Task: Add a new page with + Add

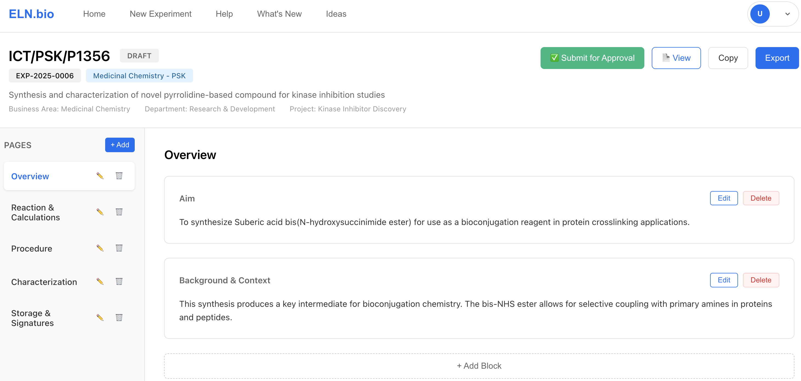Action: (x=120, y=145)
